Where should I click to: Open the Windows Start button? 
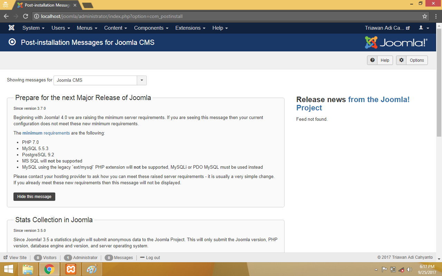point(8,269)
